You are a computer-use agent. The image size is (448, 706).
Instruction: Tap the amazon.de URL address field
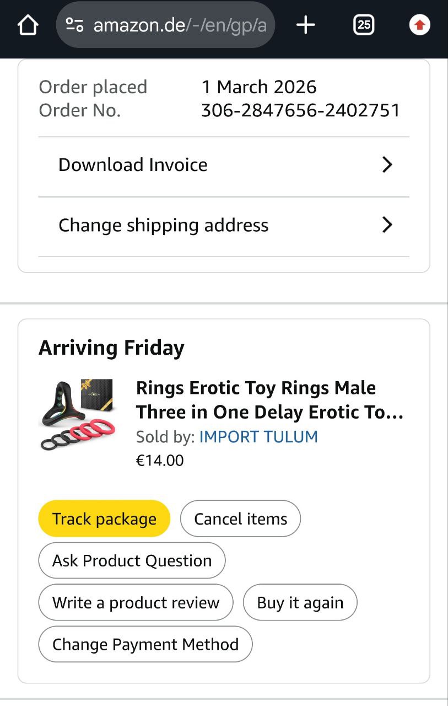(180, 25)
